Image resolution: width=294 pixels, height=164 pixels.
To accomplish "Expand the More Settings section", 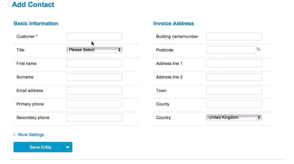I will tap(29, 135).
